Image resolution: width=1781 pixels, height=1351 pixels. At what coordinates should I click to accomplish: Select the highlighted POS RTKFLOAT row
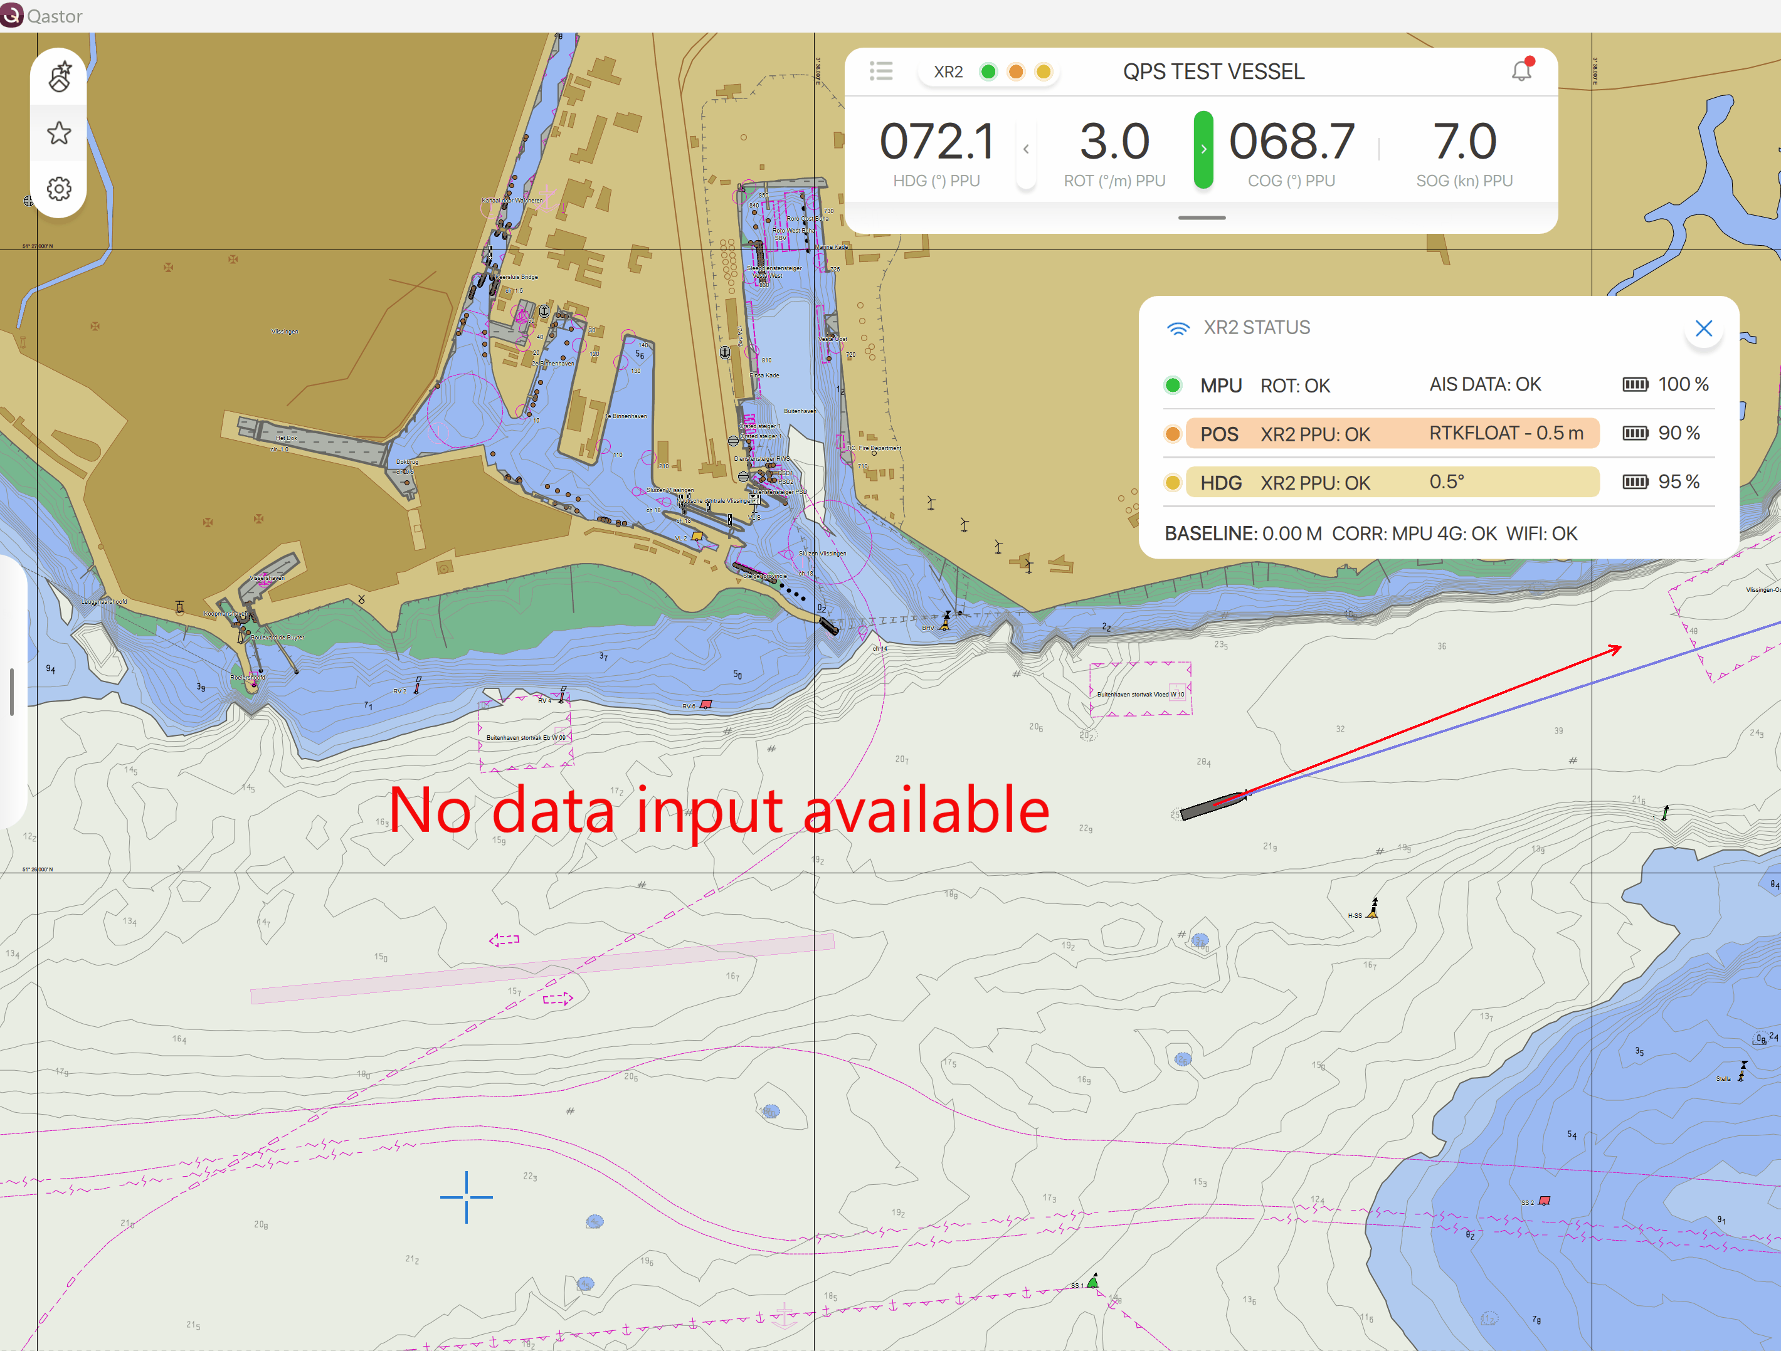(x=1392, y=433)
